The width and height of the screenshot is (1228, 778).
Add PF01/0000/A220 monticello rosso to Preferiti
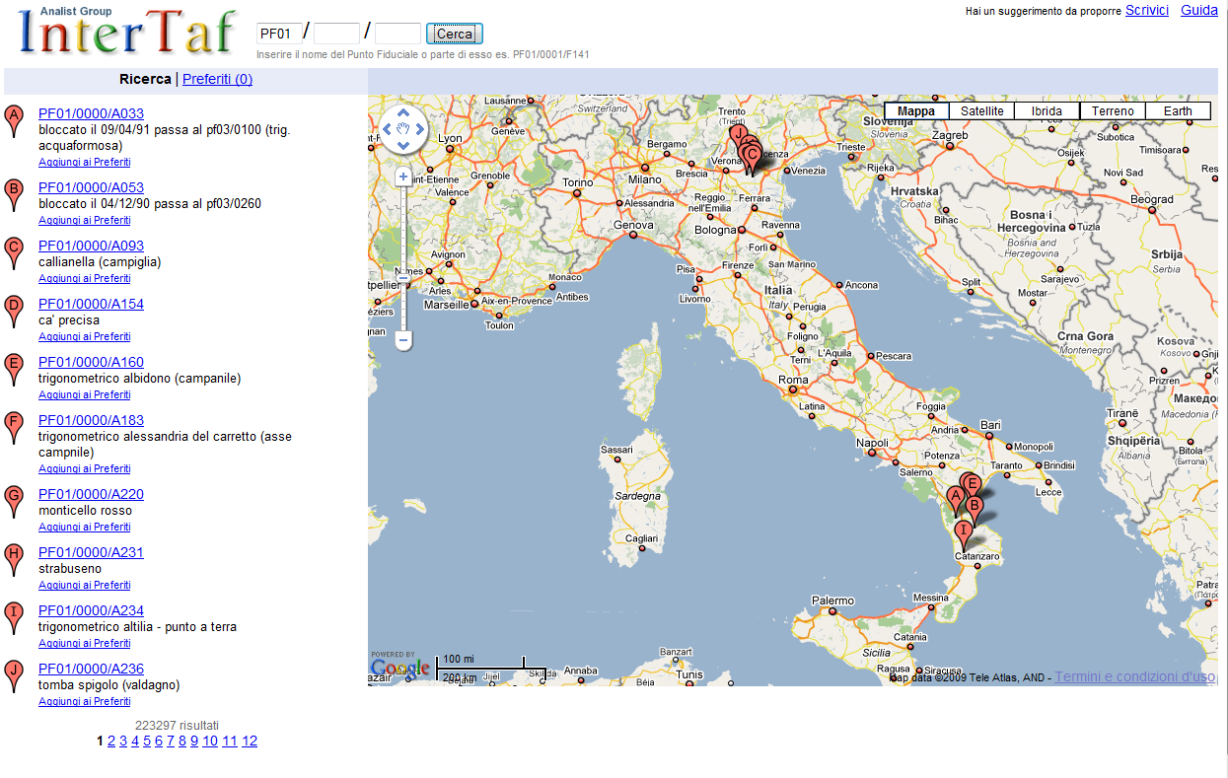(x=85, y=527)
